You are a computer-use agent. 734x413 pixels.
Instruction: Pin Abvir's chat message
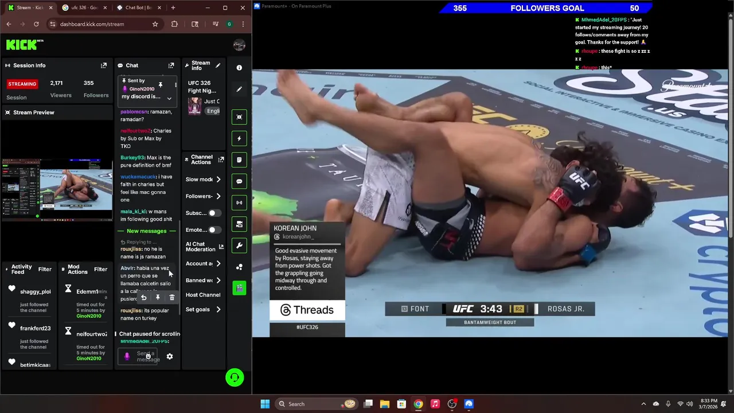tap(158, 298)
